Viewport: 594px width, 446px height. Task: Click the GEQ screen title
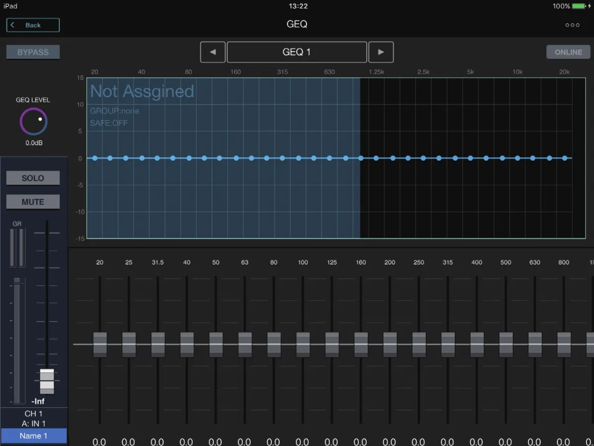click(297, 24)
